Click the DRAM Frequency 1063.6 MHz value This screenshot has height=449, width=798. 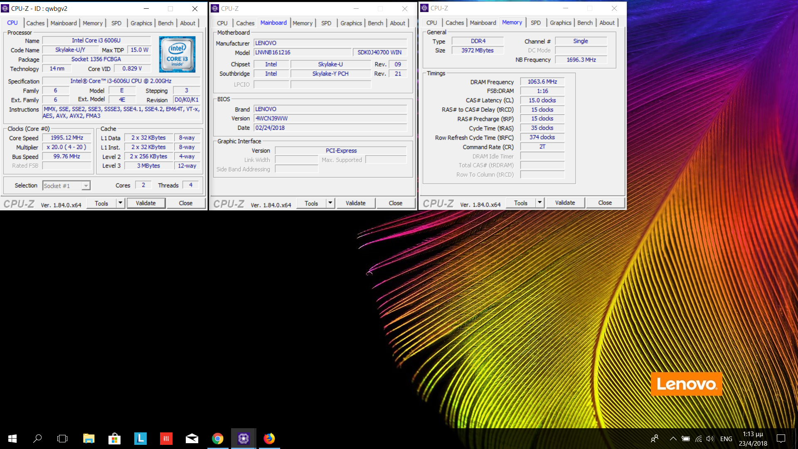(542, 81)
